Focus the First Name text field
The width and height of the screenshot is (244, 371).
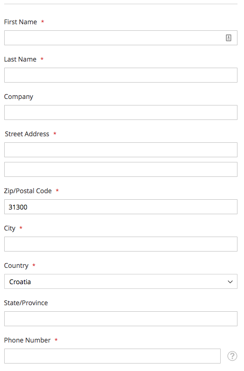coord(120,38)
